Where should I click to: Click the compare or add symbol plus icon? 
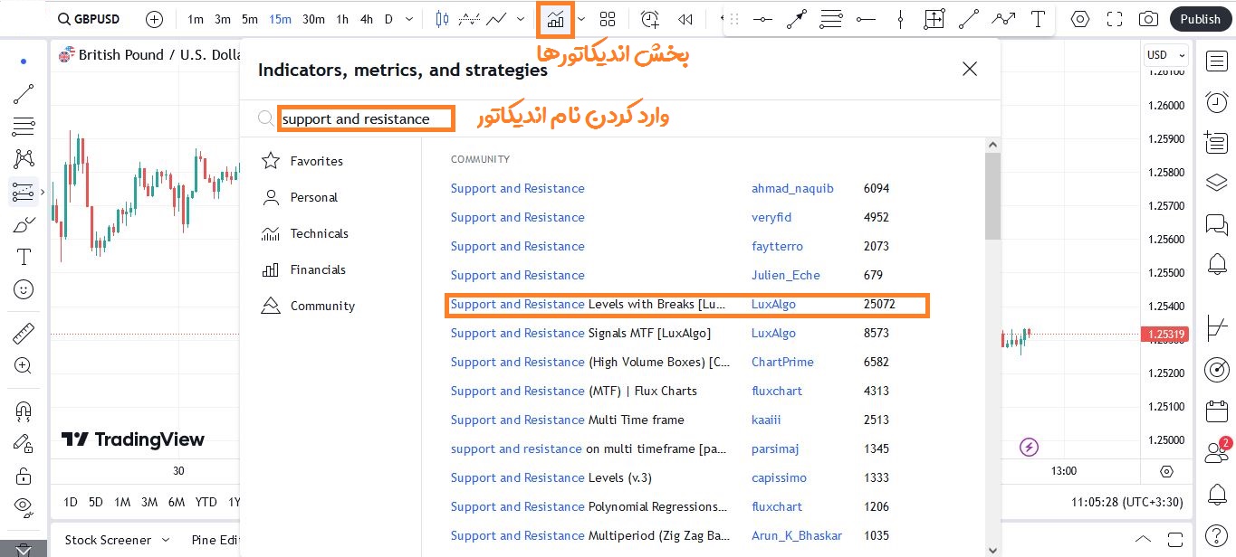point(155,19)
